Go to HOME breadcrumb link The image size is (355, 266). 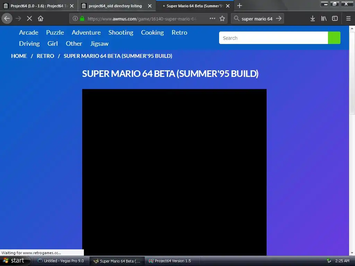click(19, 56)
